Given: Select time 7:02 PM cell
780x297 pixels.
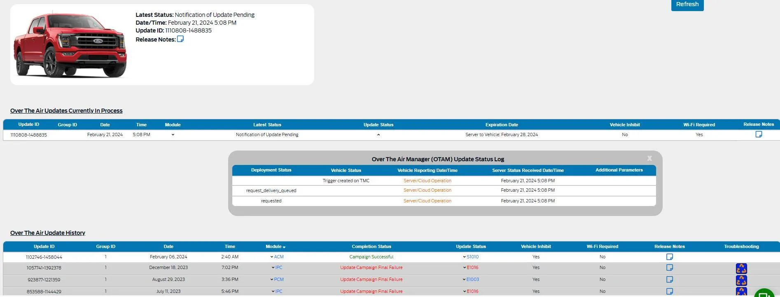Looking at the screenshot, I should [x=230, y=267].
